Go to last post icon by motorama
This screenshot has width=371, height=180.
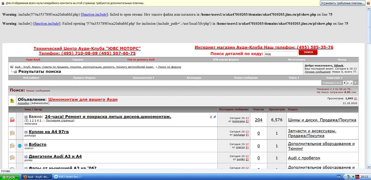click(247, 121)
